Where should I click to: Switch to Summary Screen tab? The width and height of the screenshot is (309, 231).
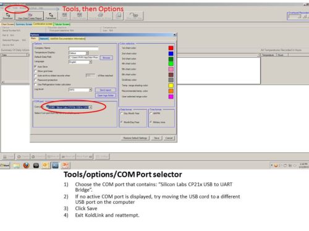pos(23,24)
